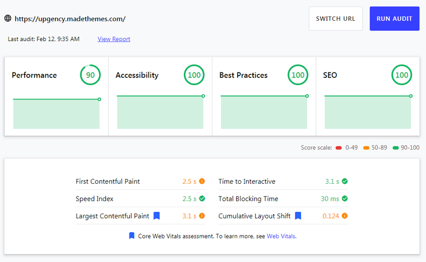Click the Cumulative Layout Shift orange warning icon

345,216
